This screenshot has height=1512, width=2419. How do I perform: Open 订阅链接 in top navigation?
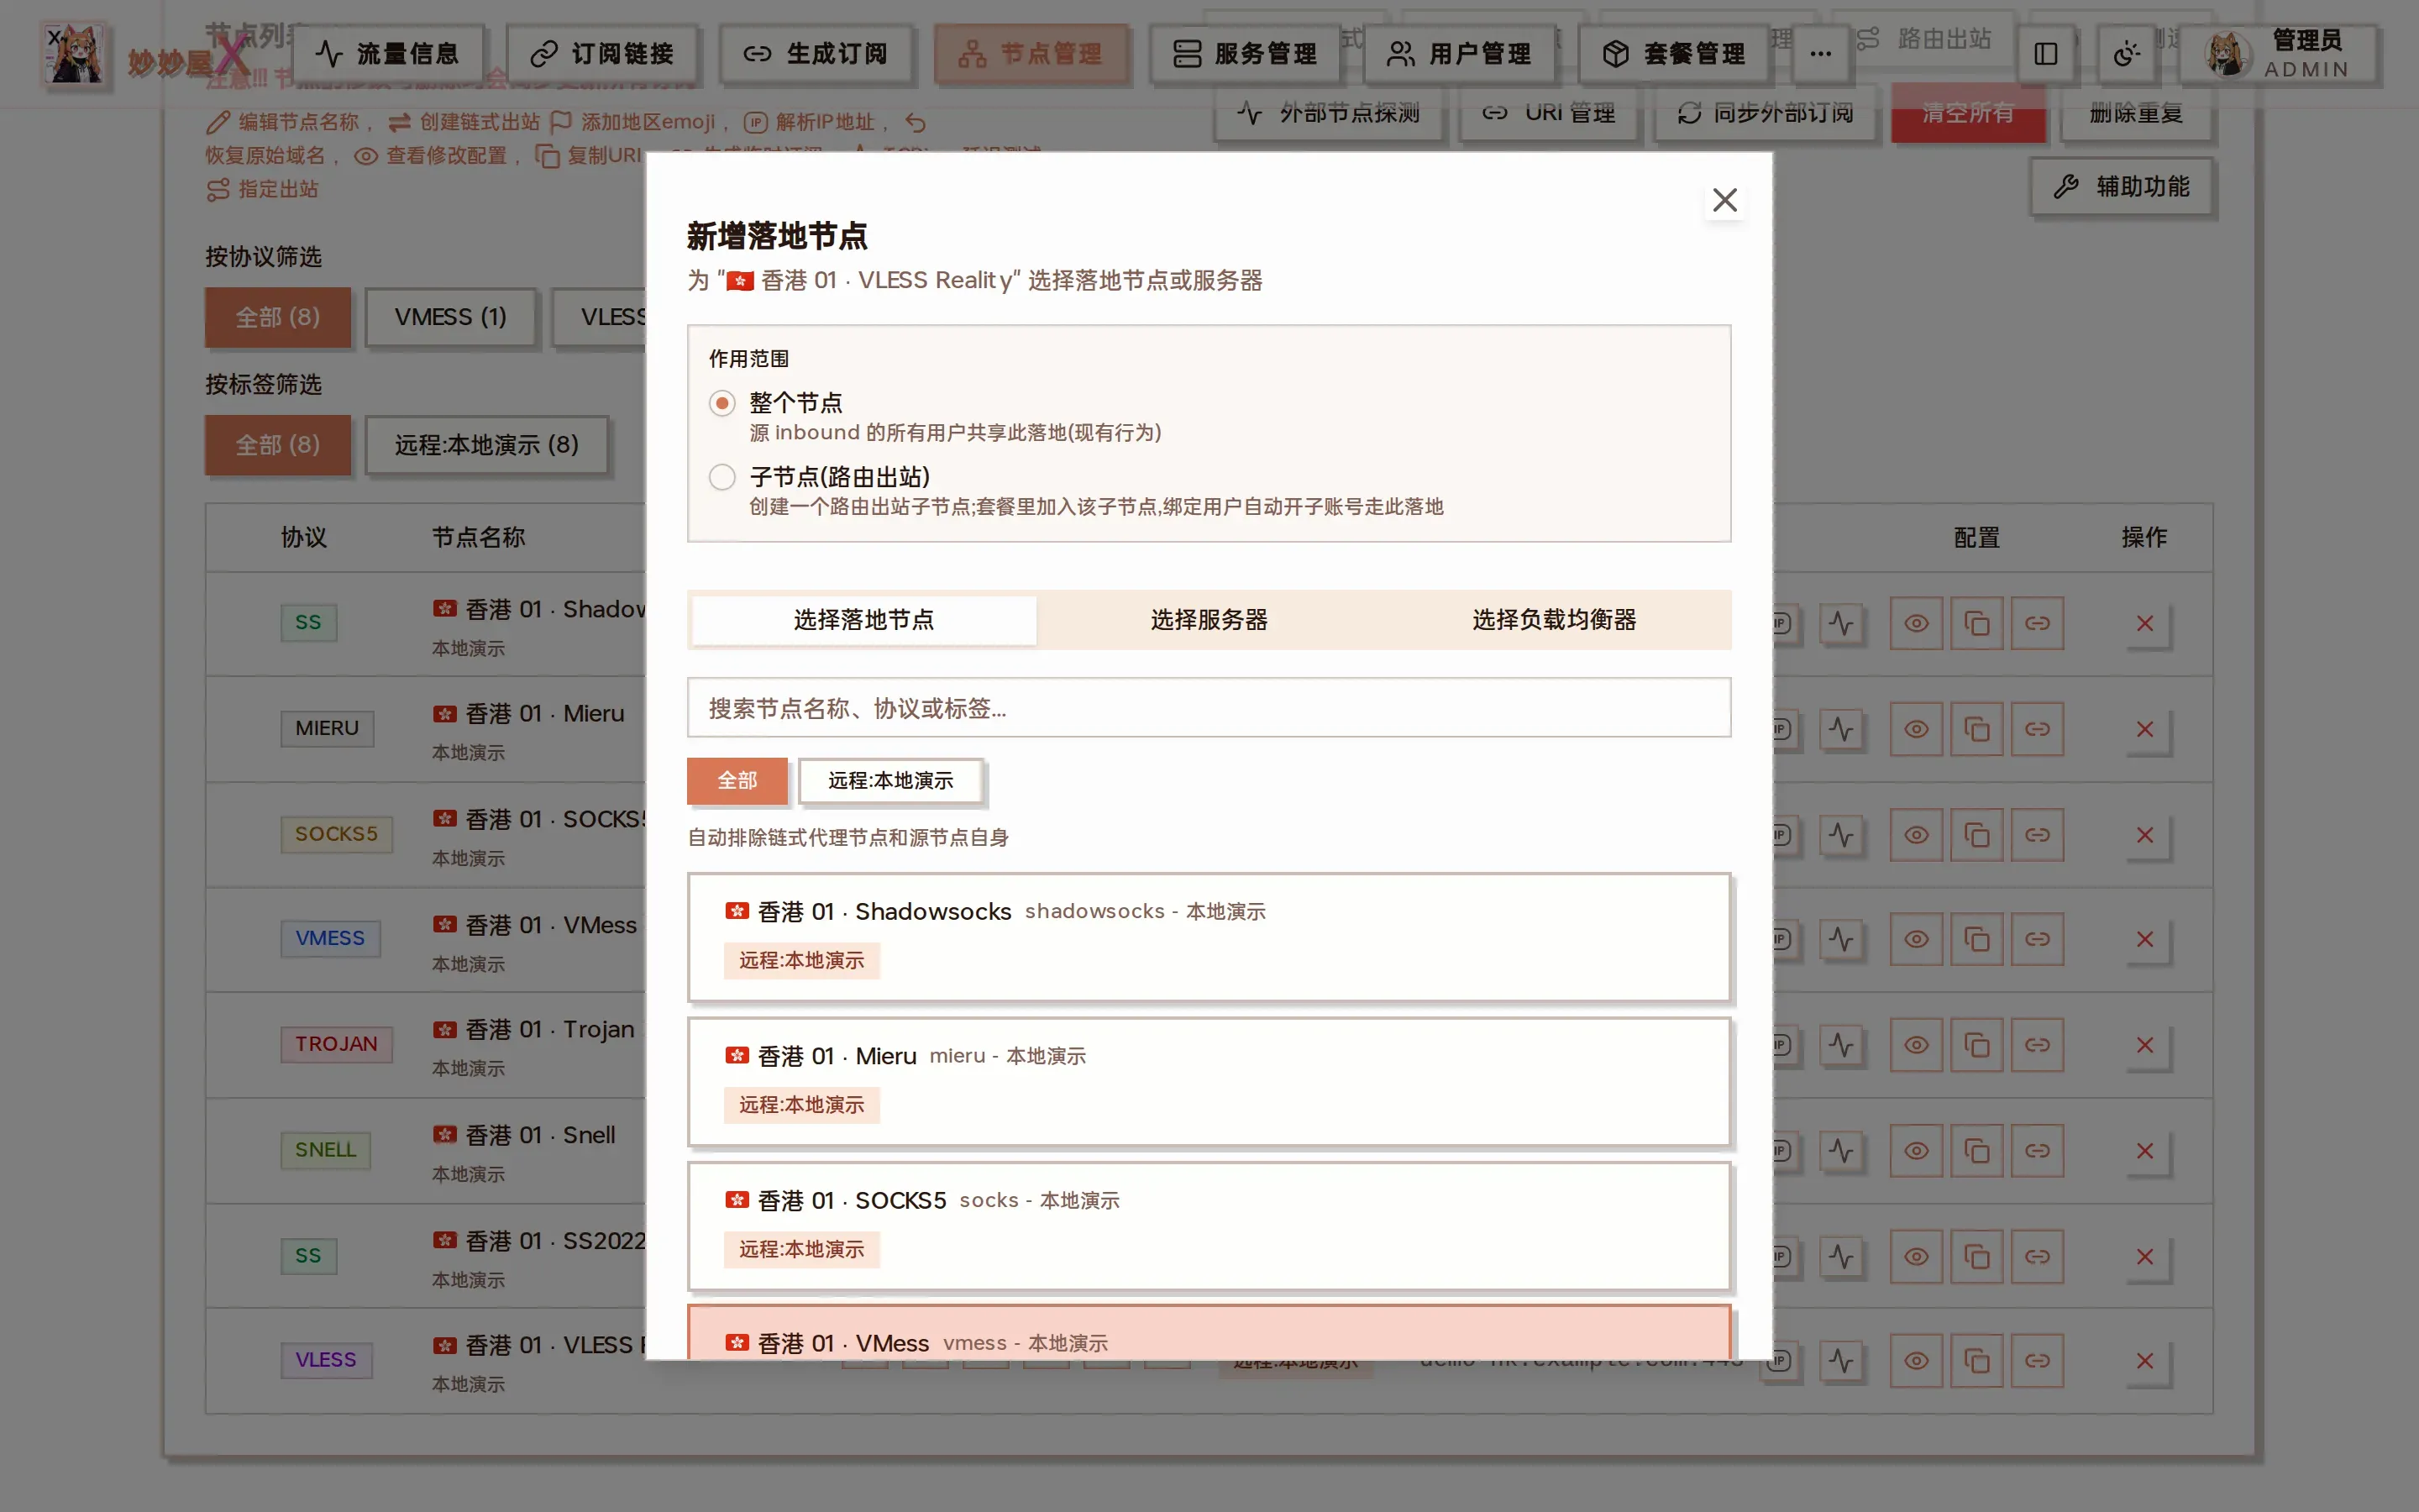[x=601, y=53]
